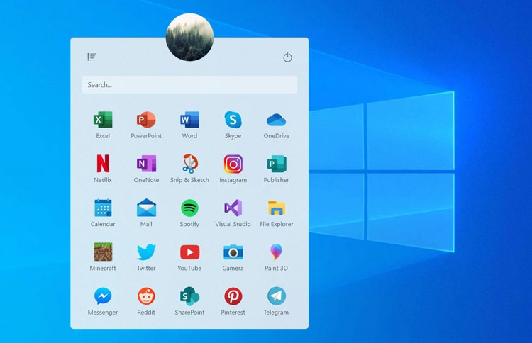
Task: Show the all apps list view
Action: pyautogui.click(x=92, y=57)
